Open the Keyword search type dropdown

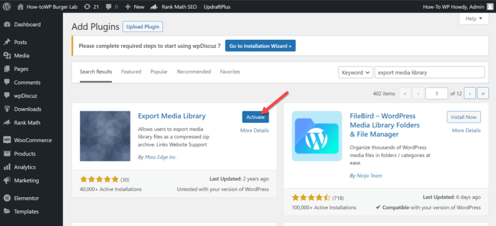(x=355, y=72)
